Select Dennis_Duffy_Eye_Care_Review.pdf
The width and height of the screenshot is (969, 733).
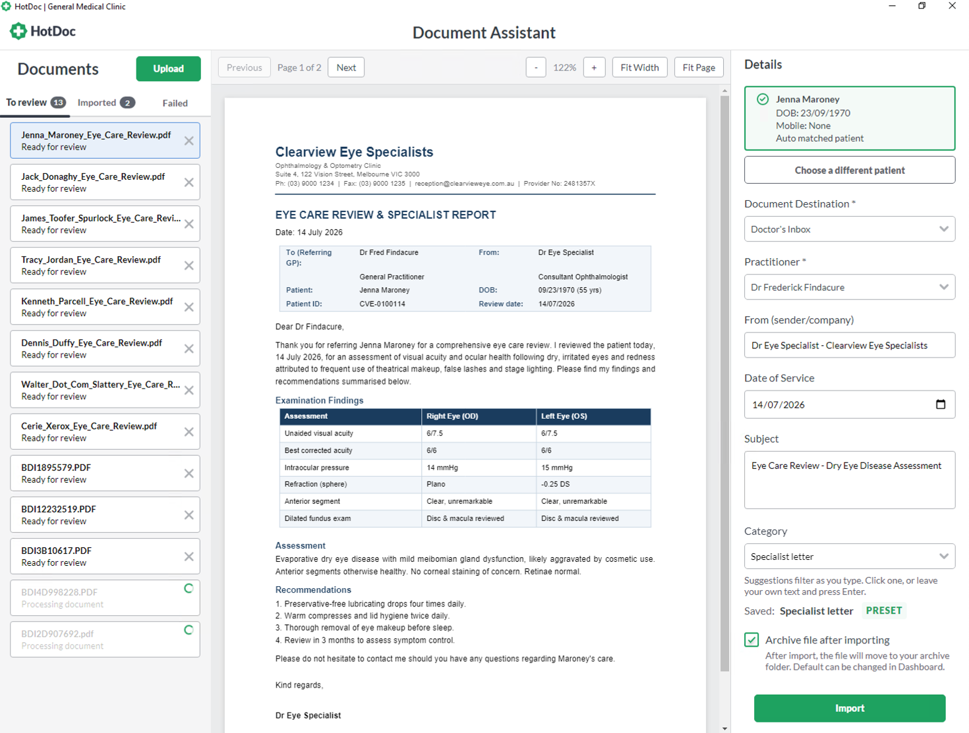click(x=105, y=348)
